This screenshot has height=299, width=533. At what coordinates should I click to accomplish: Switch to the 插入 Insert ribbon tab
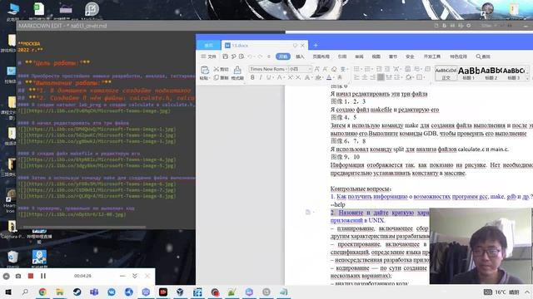coord(300,56)
